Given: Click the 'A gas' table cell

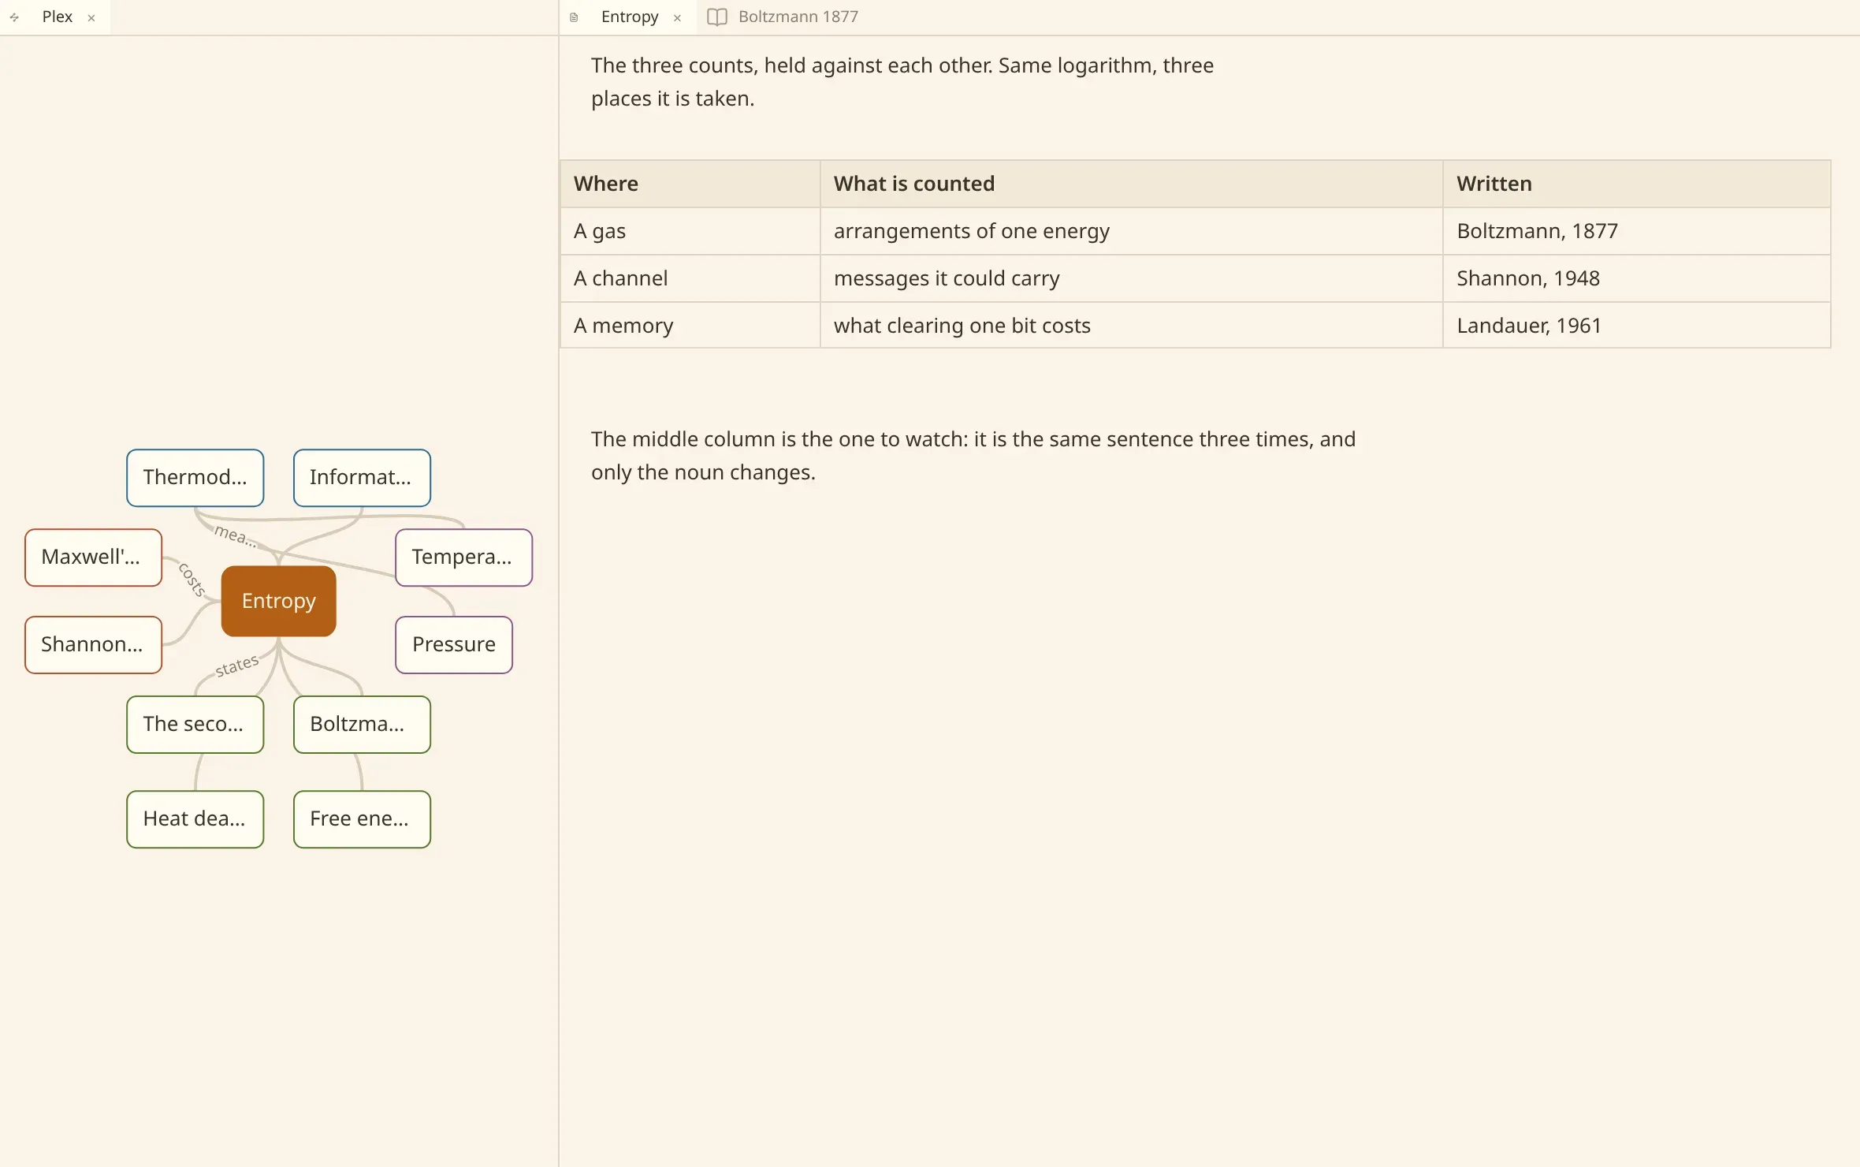Looking at the screenshot, I should pyautogui.click(x=690, y=231).
